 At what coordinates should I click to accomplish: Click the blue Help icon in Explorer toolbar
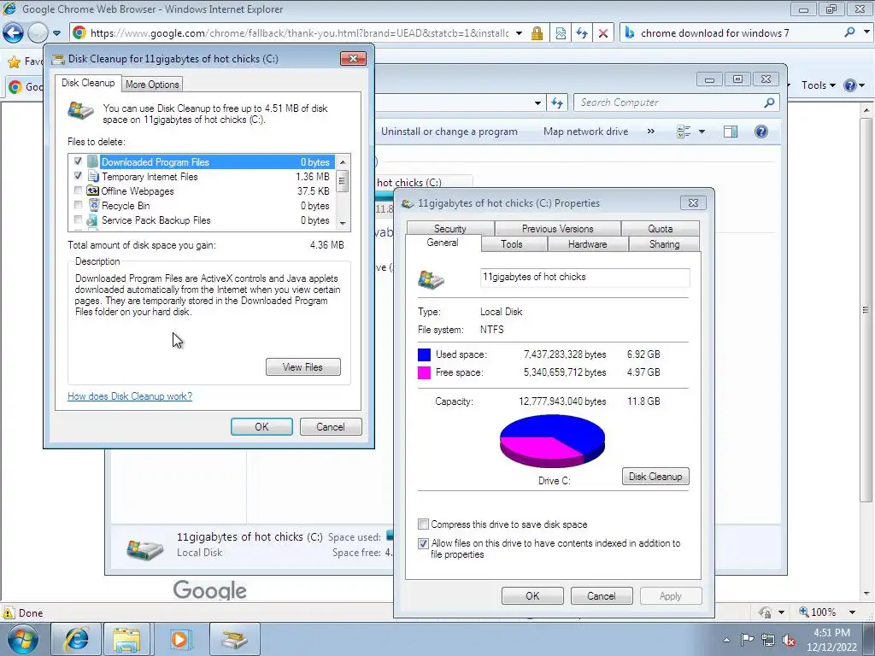point(760,132)
